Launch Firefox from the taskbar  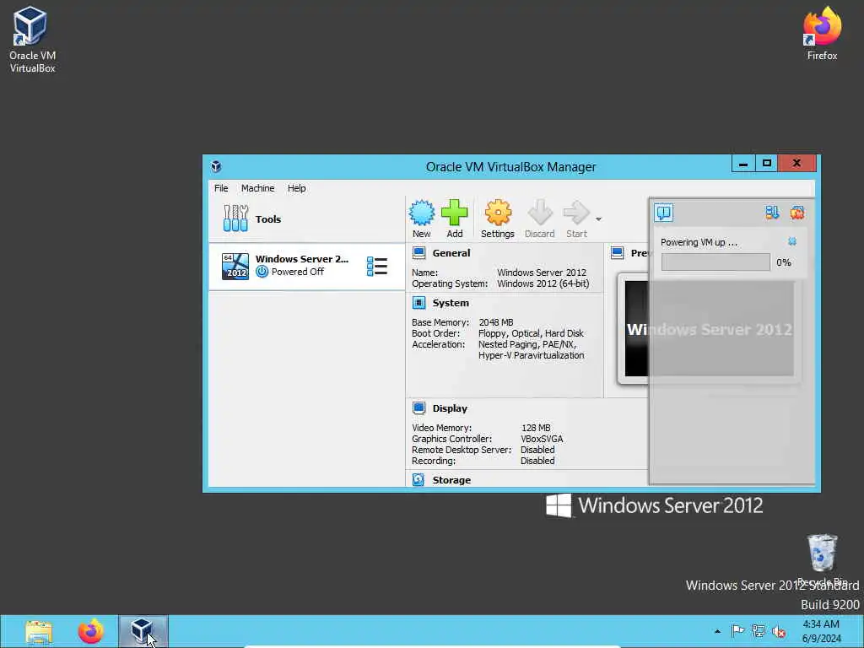tap(91, 631)
